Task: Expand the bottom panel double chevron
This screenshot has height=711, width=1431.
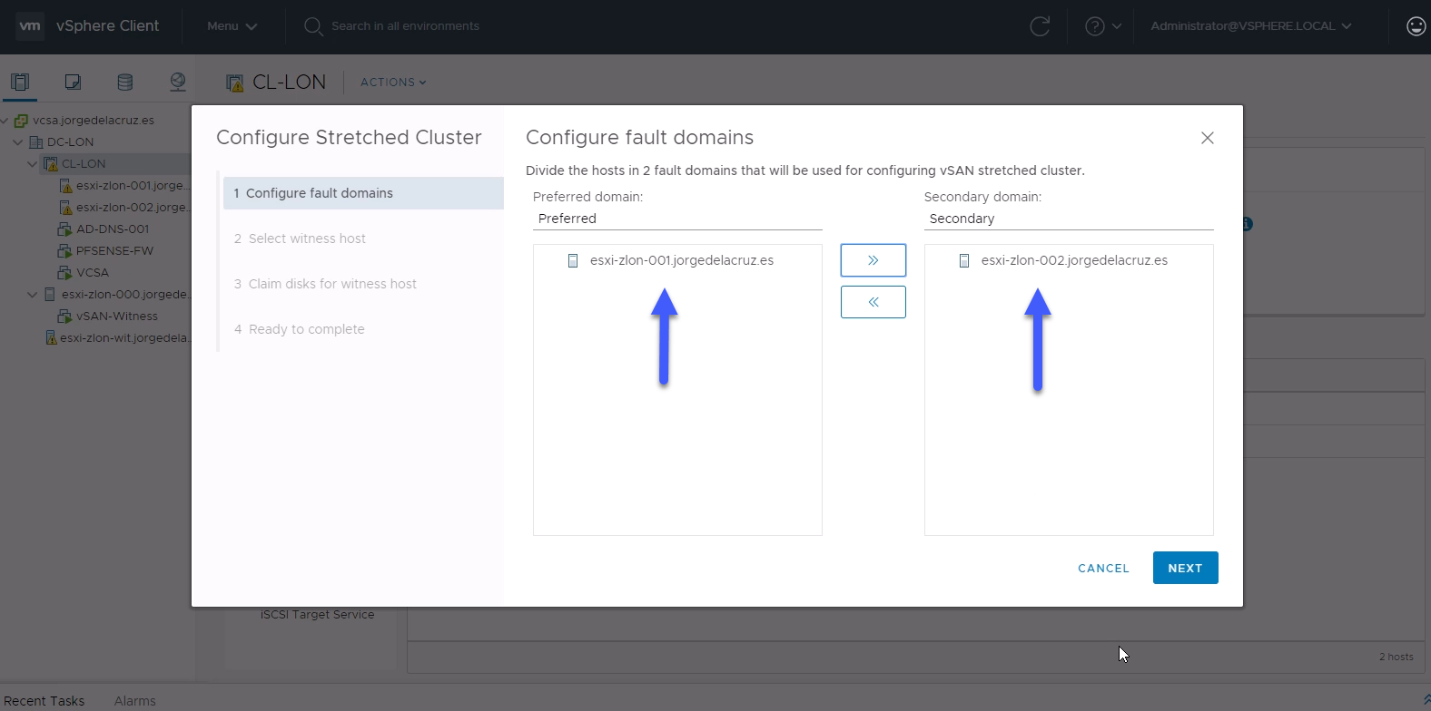Action: click(1426, 699)
